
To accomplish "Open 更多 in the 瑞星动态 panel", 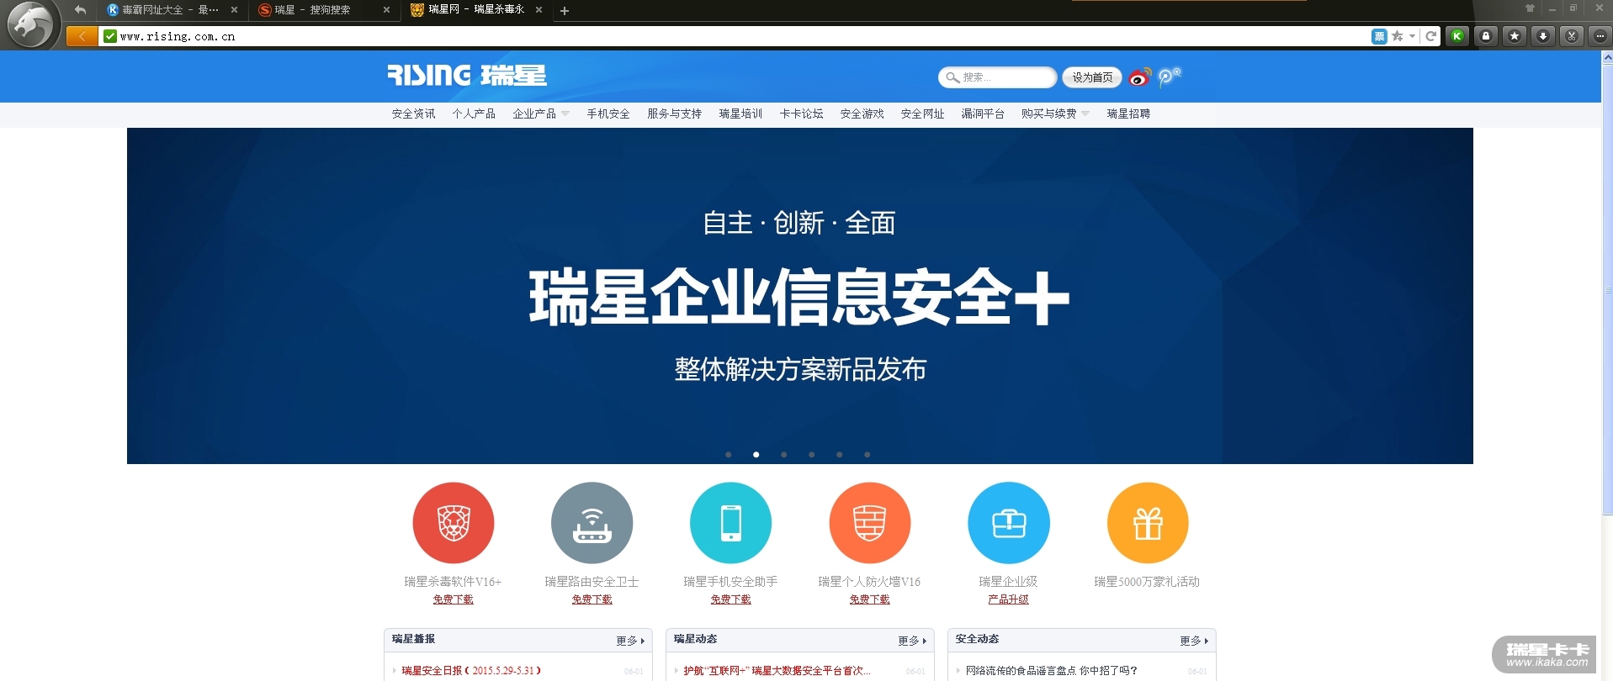I will click(x=912, y=641).
